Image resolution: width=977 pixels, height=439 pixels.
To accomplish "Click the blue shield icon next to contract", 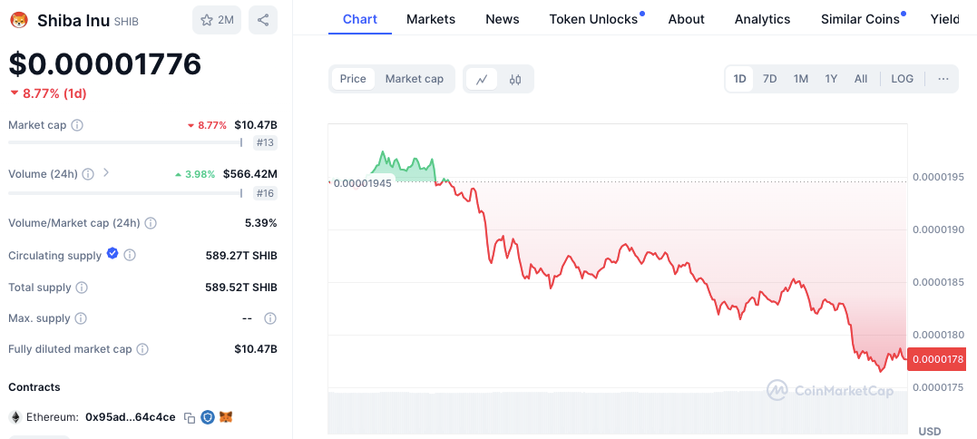I will [x=208, y=417].
